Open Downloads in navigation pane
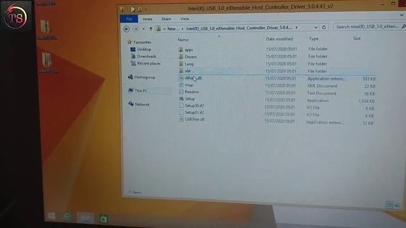 [x=147, y=56]
